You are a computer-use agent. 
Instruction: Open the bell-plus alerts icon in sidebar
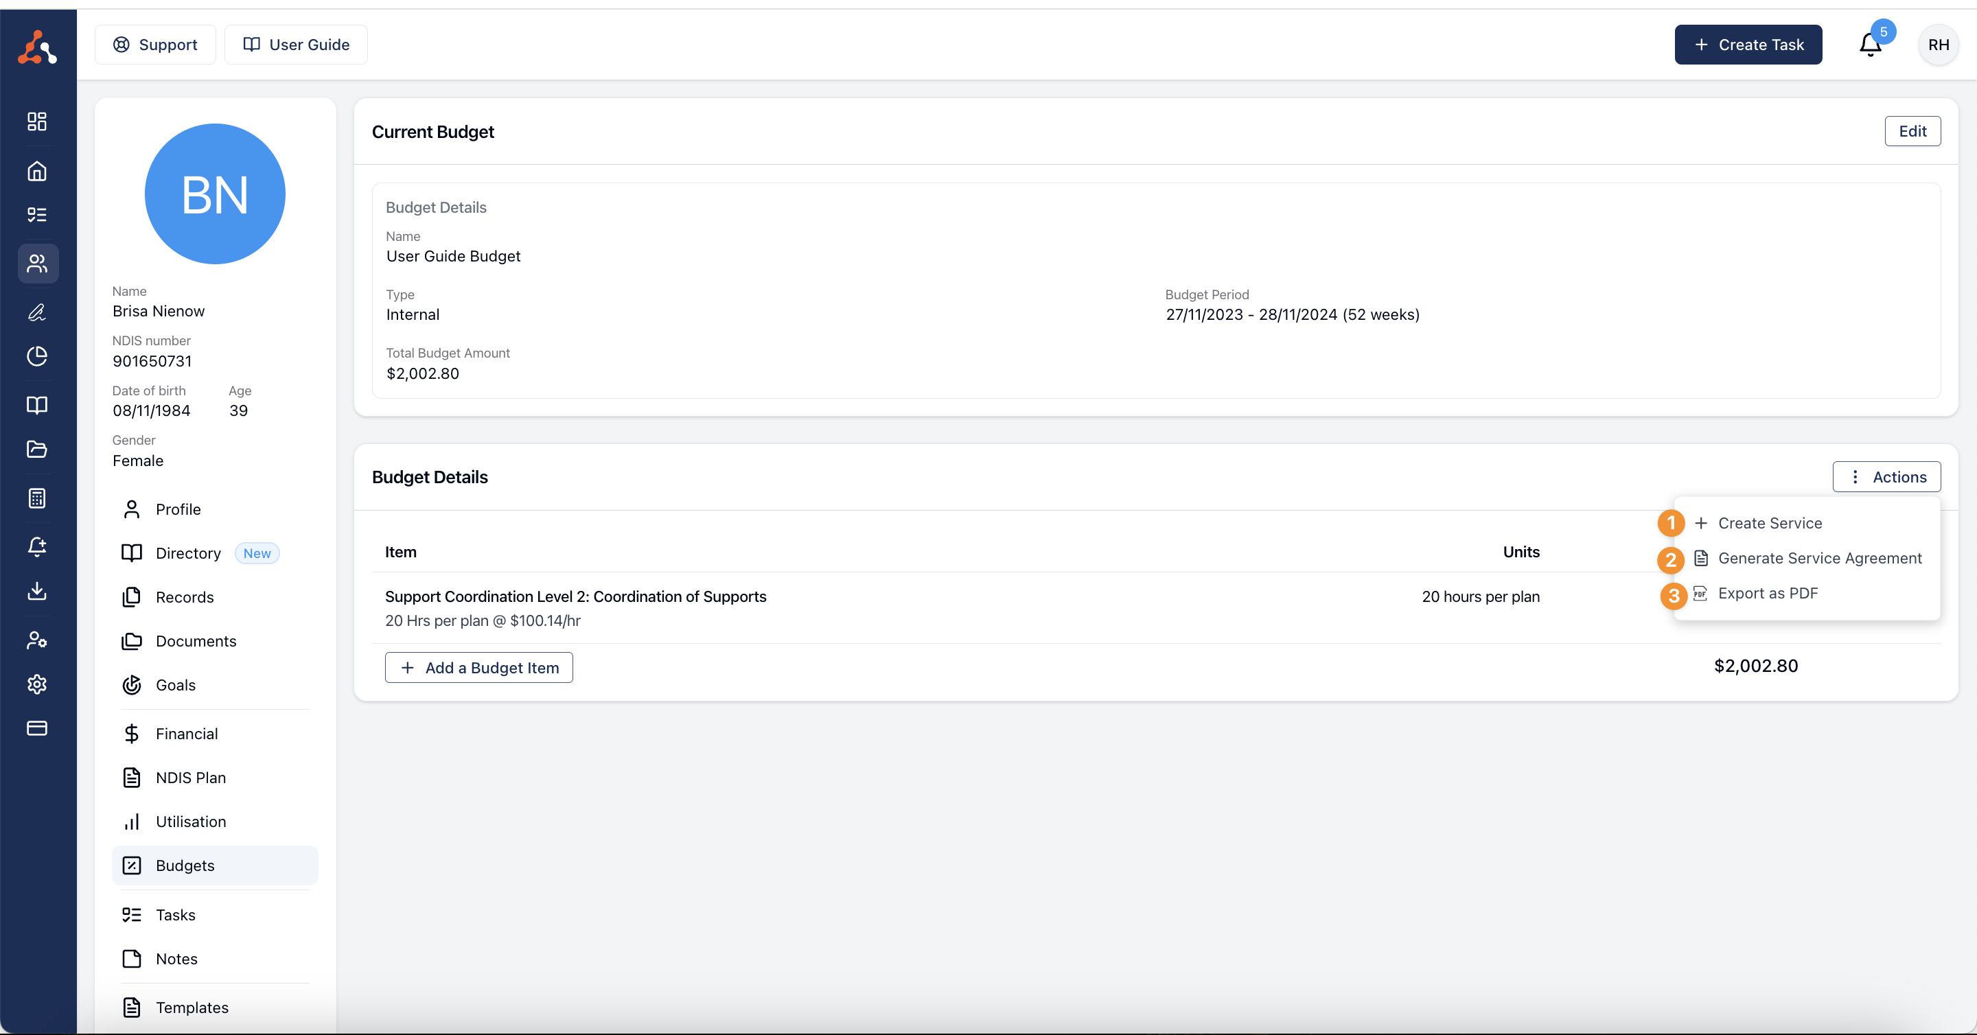37,546
